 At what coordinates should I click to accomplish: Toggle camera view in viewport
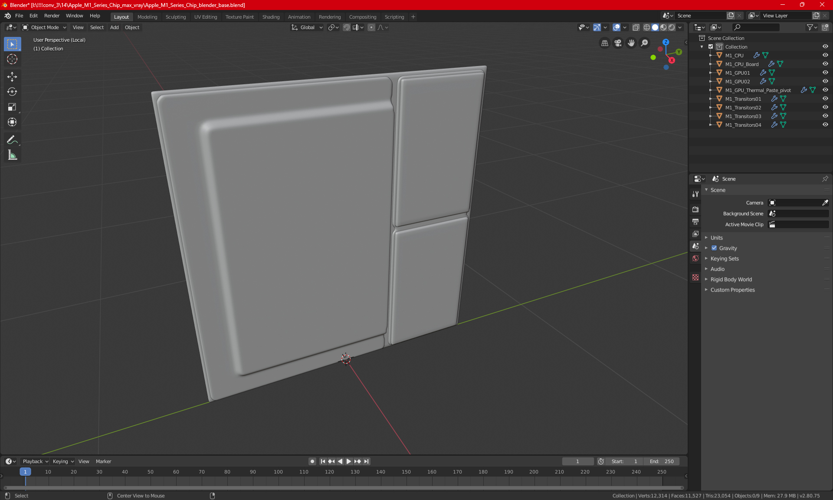click(x=618, y=43)
